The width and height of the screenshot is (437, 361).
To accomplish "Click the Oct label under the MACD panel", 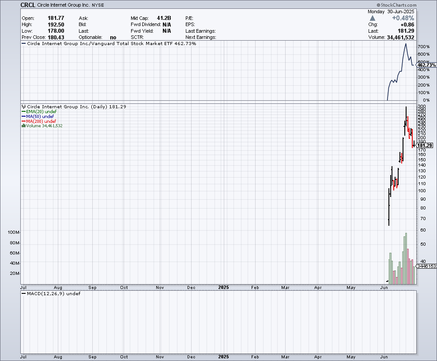I will click(124, 357).
